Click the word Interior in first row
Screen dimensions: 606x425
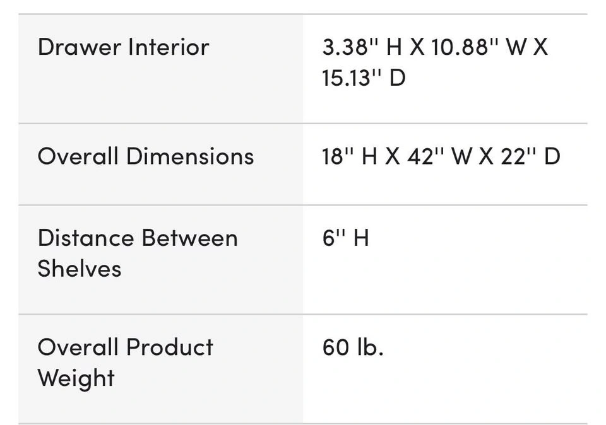tap(169, 47)
